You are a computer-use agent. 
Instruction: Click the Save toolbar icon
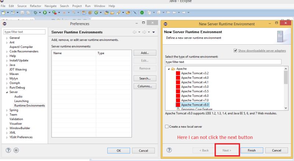[x=22, y=12]
